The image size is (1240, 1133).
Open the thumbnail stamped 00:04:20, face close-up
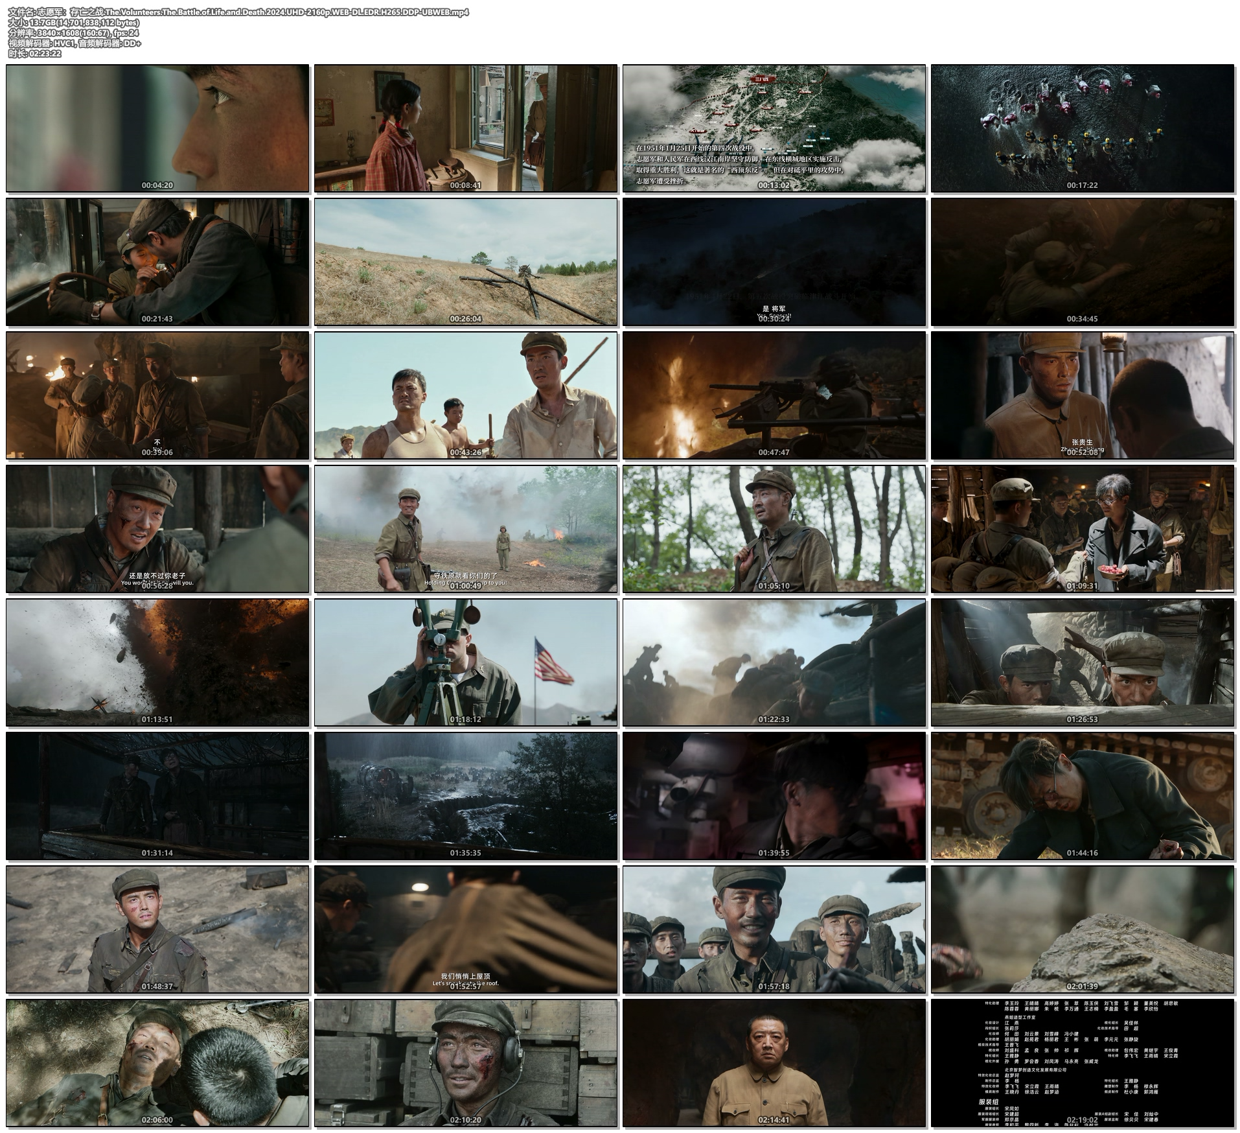(157, 128)
